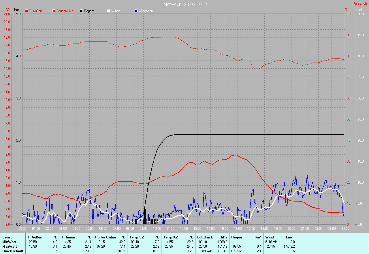Select the 'Feuchte A.*' legend label
Screen dimensions: 369x254
[65, 11]
